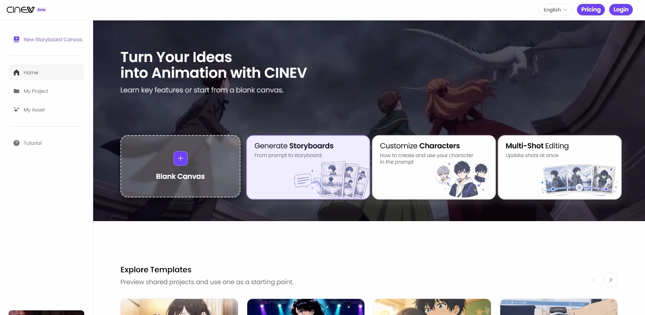The image size is (645, 315).
Task: Open the Generate Storyboards card
Action: tap(308, 167)
